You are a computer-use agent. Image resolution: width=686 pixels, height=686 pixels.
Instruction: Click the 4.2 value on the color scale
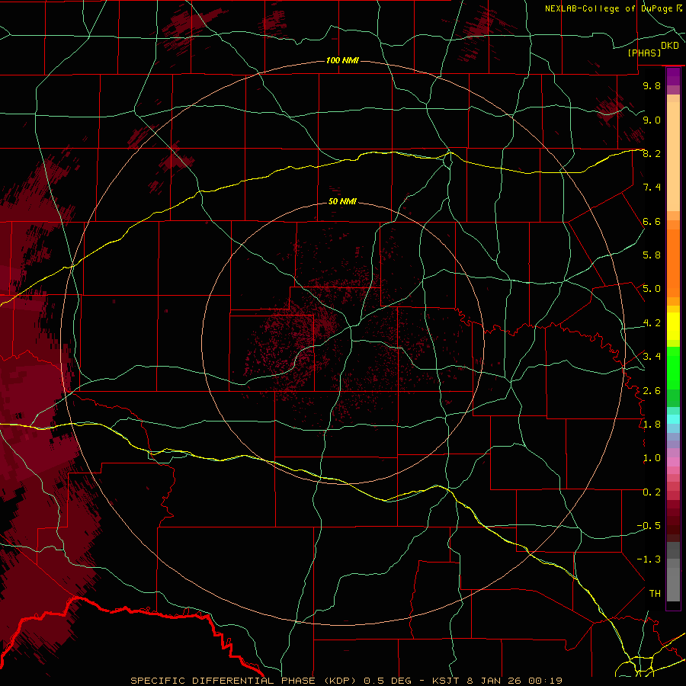(x=652, y=323)
